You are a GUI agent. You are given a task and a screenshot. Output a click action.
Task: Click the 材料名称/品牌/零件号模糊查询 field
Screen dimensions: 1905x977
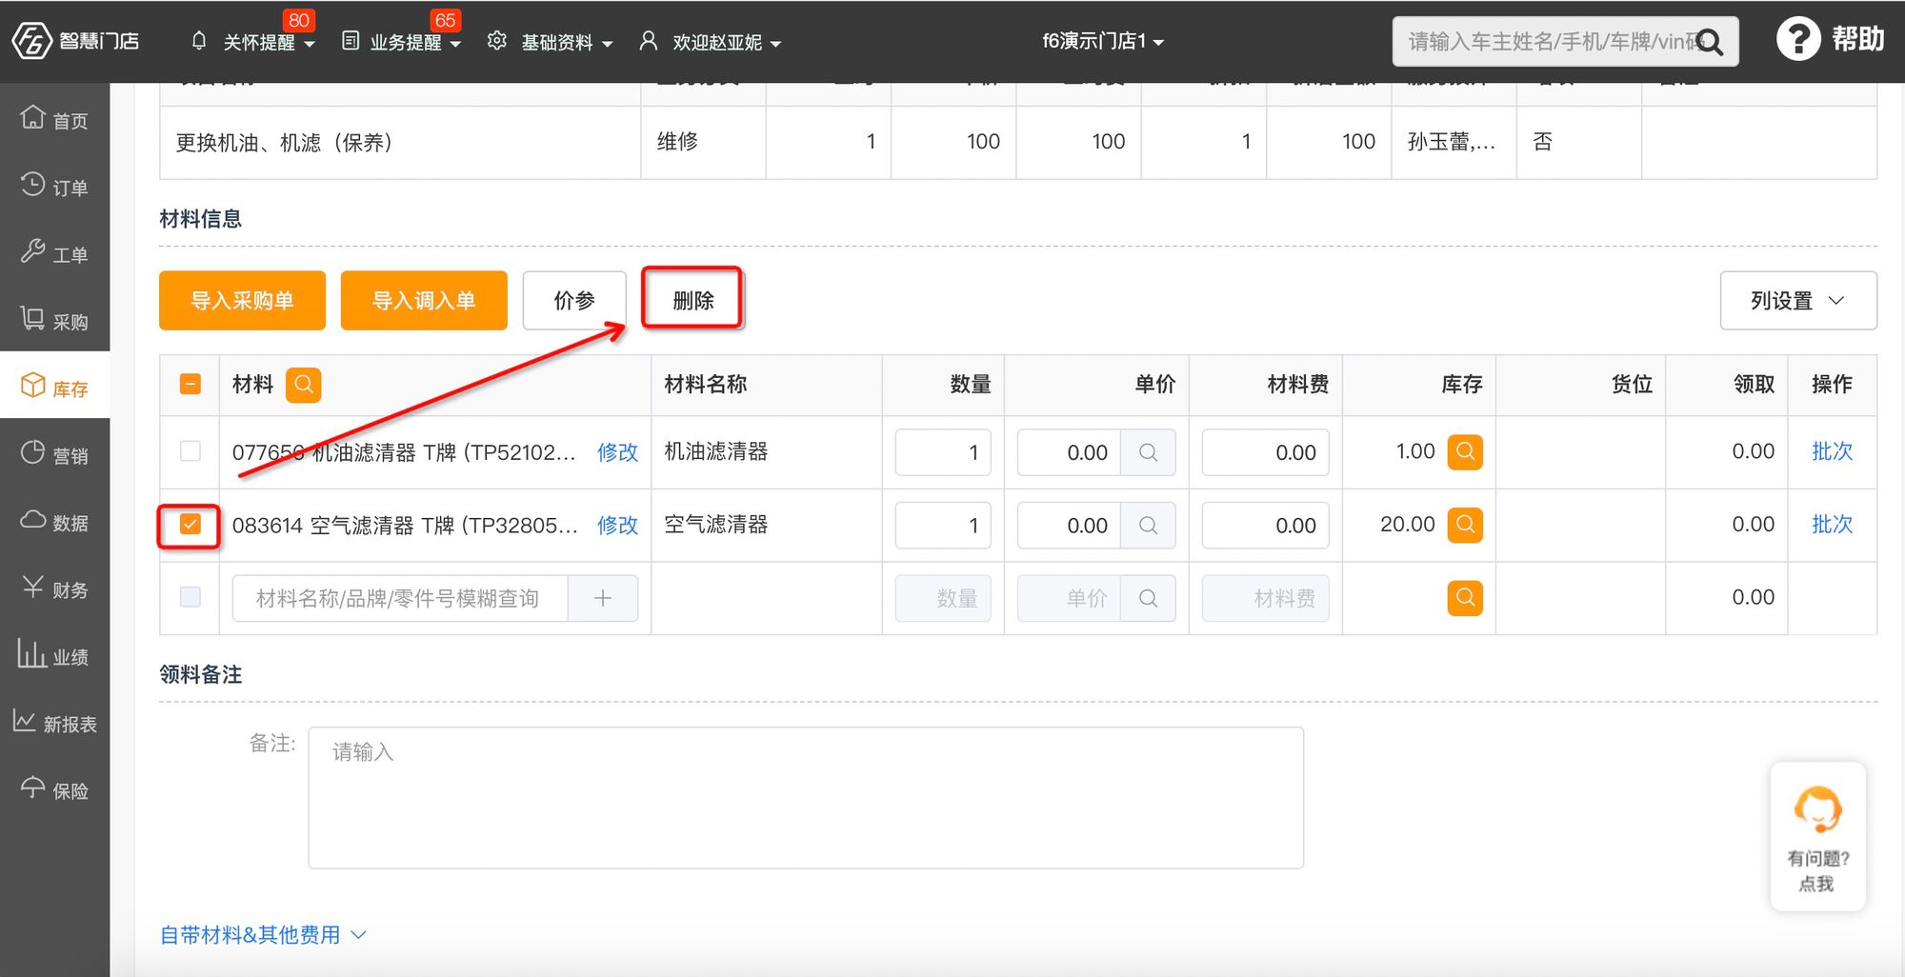pos(400,598)
